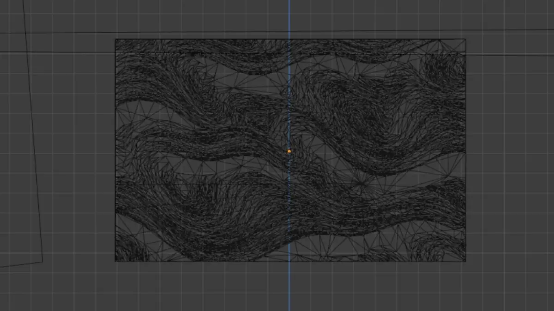This screenshot has width=554, height=311.
Task: Select the wavy triangulated wireframe mesh
Action: pos(290,150)
